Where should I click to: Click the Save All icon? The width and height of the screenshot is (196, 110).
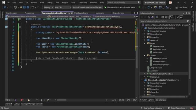pos(28,7)
